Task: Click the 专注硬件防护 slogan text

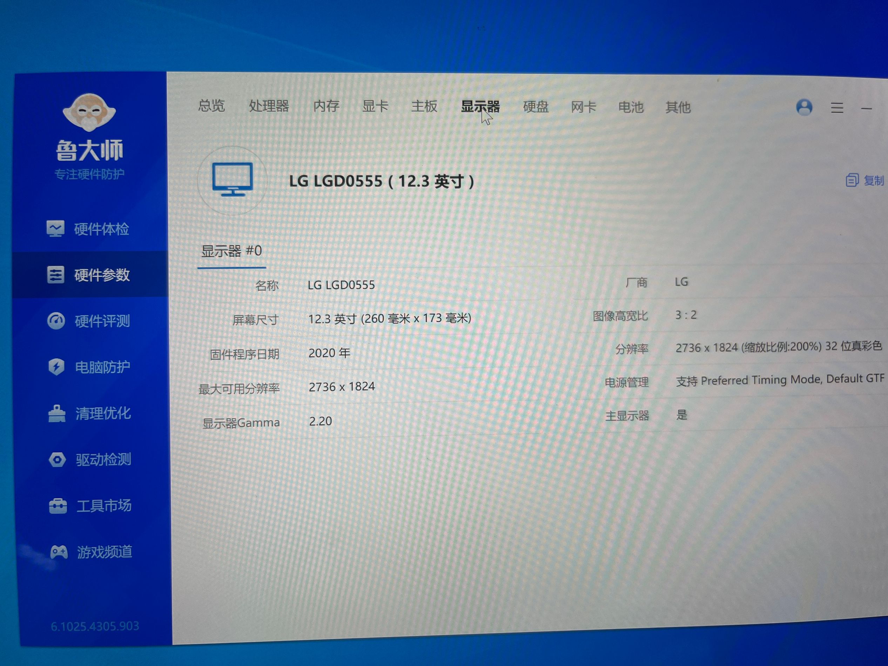Action: tap(89, 174)
